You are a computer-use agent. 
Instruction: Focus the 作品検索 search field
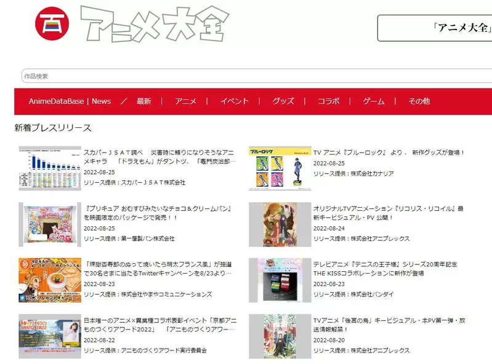coord(257,76)
